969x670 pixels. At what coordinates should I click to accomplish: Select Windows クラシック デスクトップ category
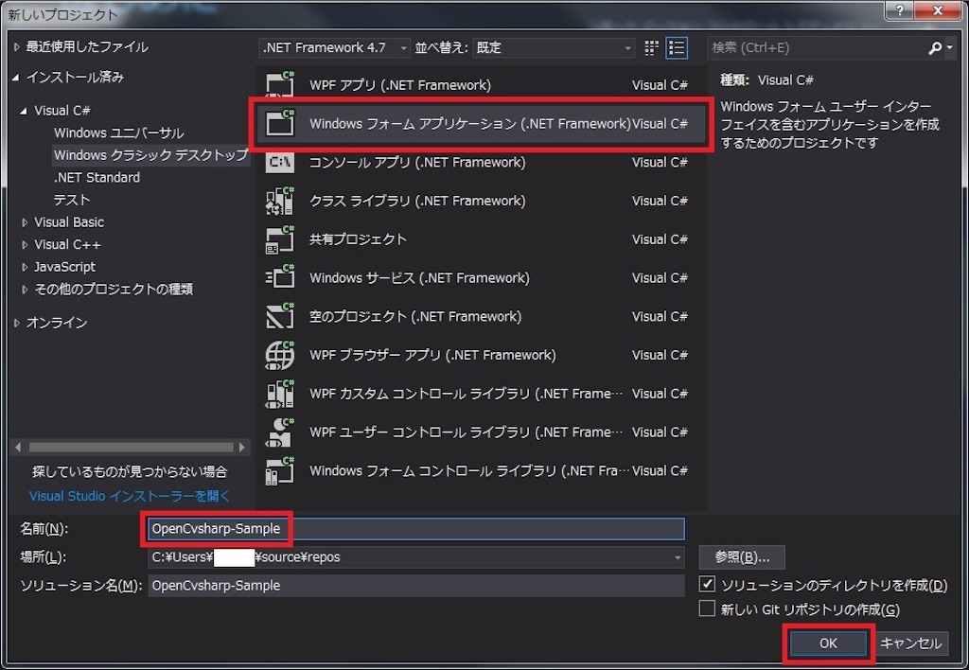pos(150,154)
